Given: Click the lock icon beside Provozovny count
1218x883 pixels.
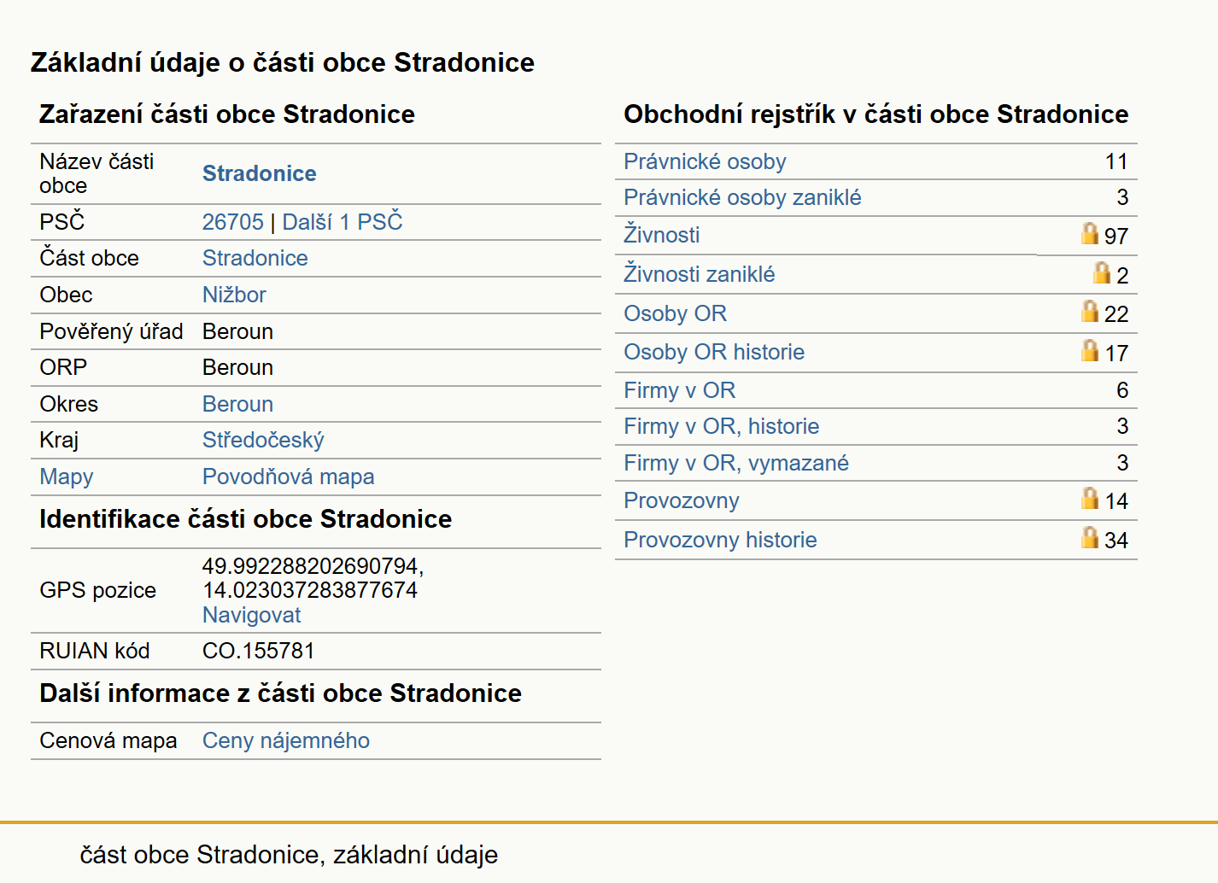Looking at the screenshot, I should [1089, 498].
